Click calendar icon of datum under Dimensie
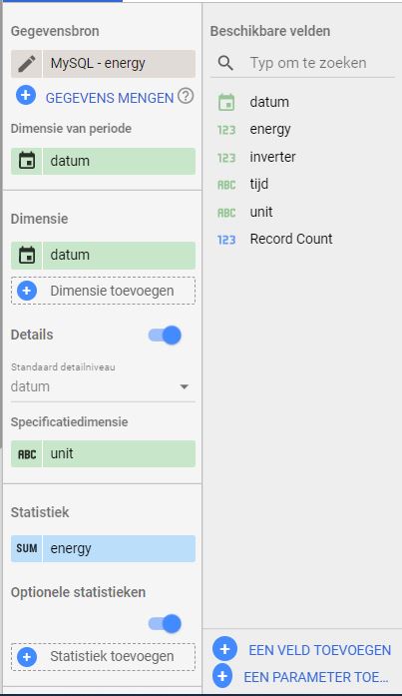Viewport: 402px width, 696px height. coord(27,256)
